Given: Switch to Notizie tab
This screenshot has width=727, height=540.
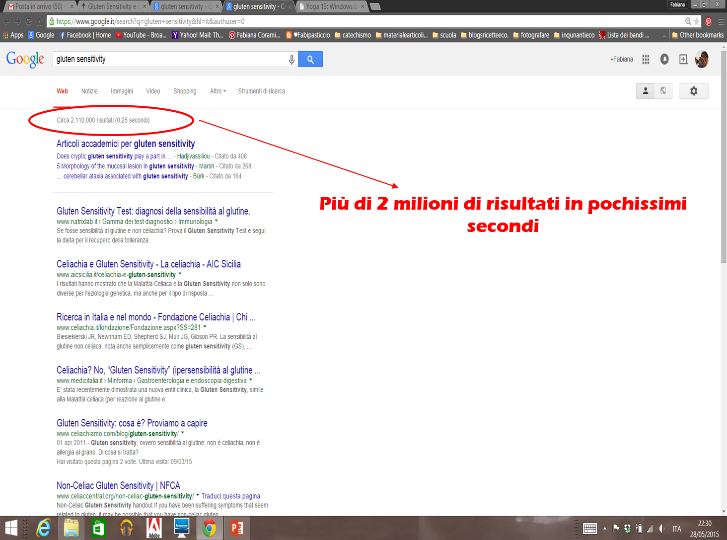Looking at the screenshot, I should tap(89, 91).
